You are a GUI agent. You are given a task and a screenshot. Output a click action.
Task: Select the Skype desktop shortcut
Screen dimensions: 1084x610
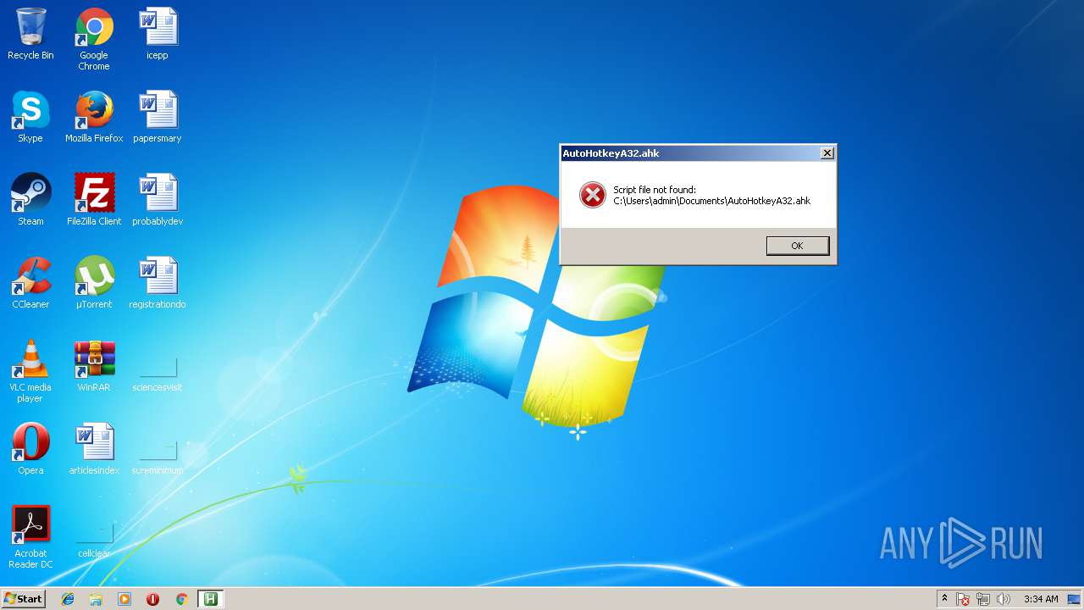coord(30,117)
